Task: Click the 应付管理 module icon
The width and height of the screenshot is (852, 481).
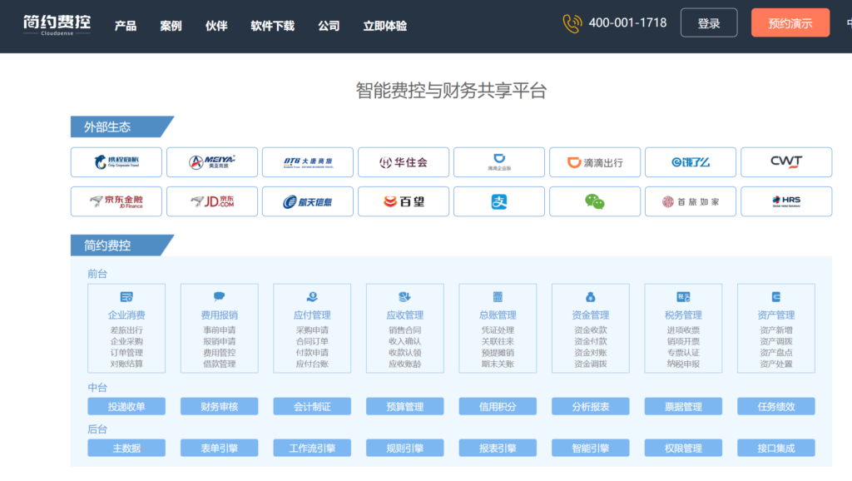Action: [x=312, y=295]
